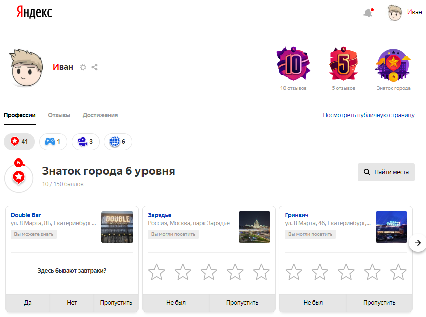The image size is (426, 317).
Task: Open the Double Bar photo thumbnail
Action: click(x=117, y=227)
